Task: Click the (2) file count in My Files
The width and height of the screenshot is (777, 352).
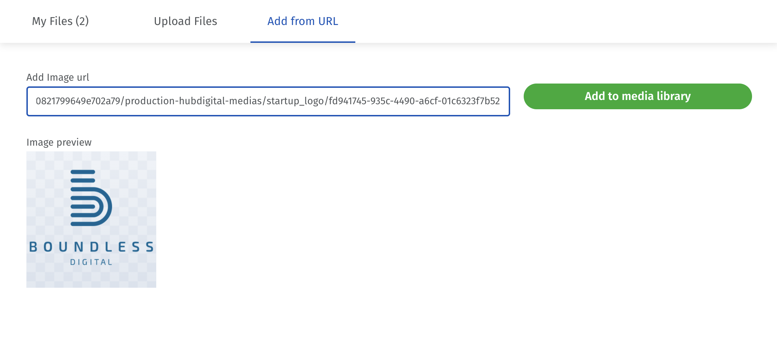Action: pos(82,21)
